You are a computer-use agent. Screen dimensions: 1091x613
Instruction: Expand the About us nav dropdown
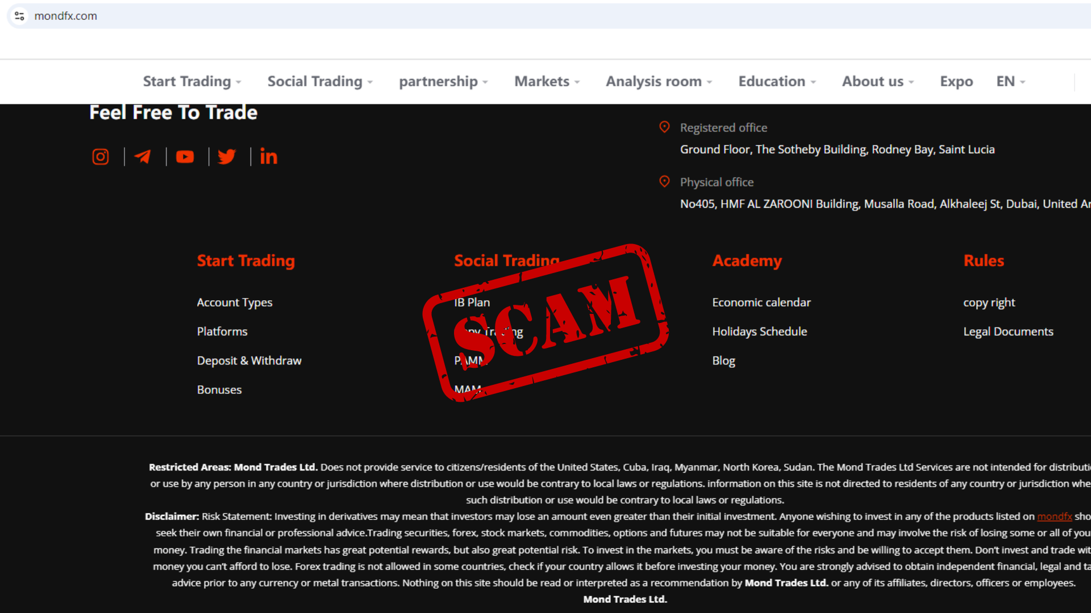pos(878,82)
